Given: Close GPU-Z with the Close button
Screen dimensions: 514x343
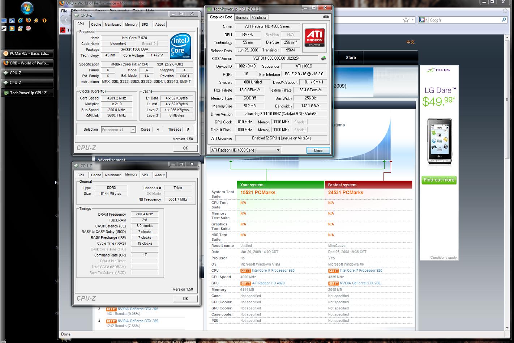Looking at the screenshot, I should tap(318, 150).
